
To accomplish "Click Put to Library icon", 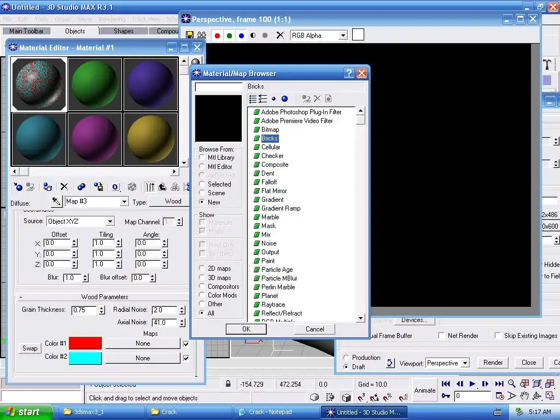I will [98, 187].
